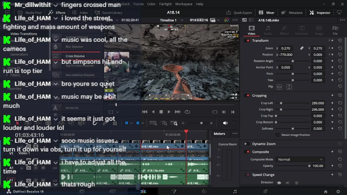
Task: Stop playback in the viewer
Action: pos(161,112)
